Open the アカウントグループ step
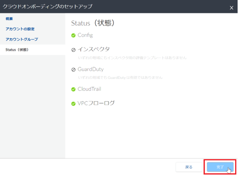This screenshot has width=239, height=176. click(22, 39)
